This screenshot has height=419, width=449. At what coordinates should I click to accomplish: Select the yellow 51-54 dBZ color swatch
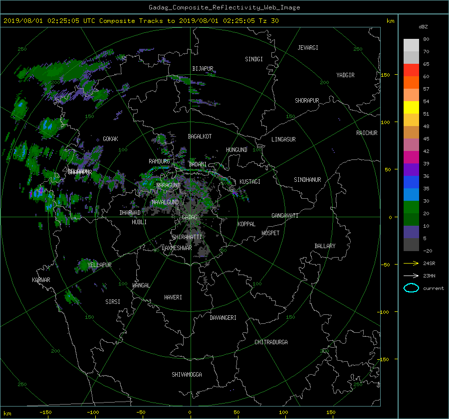(x=411, y=107)
